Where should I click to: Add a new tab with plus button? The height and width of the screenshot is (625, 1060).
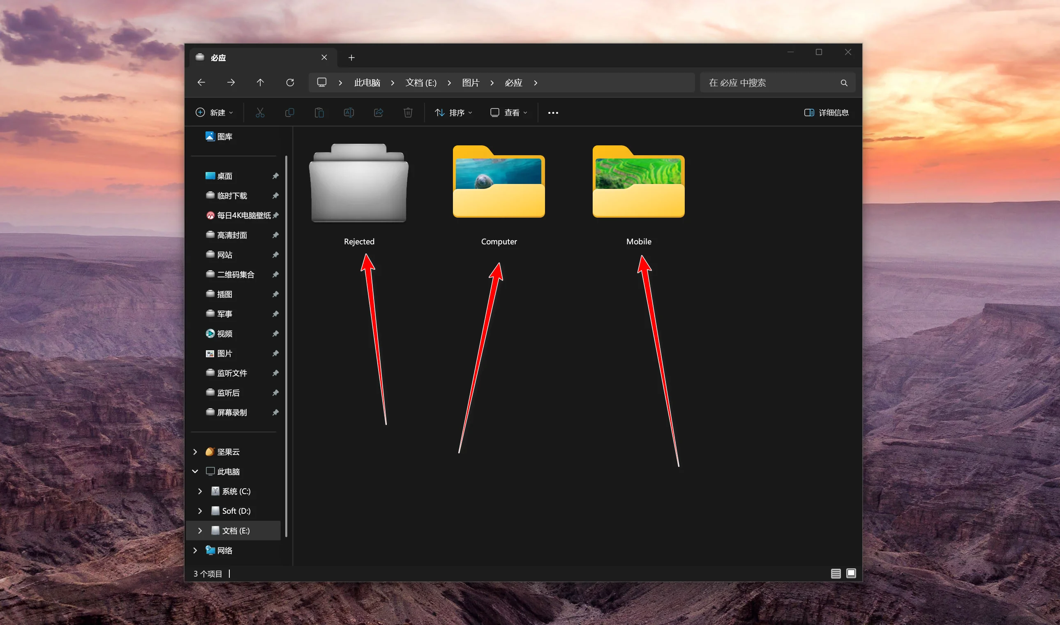pos(351,58)
